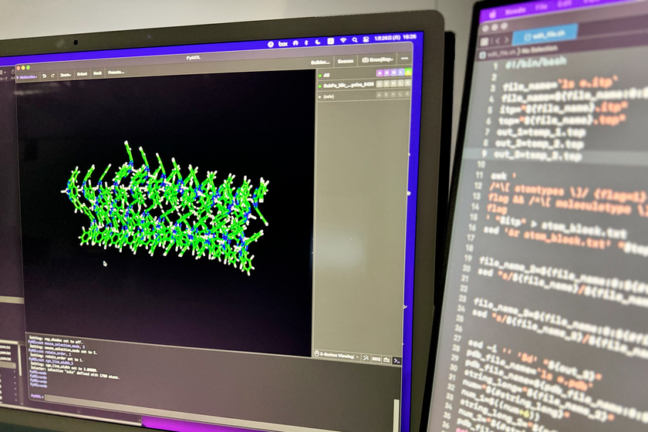
Task: Expand the 3-Button Viewing mouse mode menu
Action: coord(336,356)
